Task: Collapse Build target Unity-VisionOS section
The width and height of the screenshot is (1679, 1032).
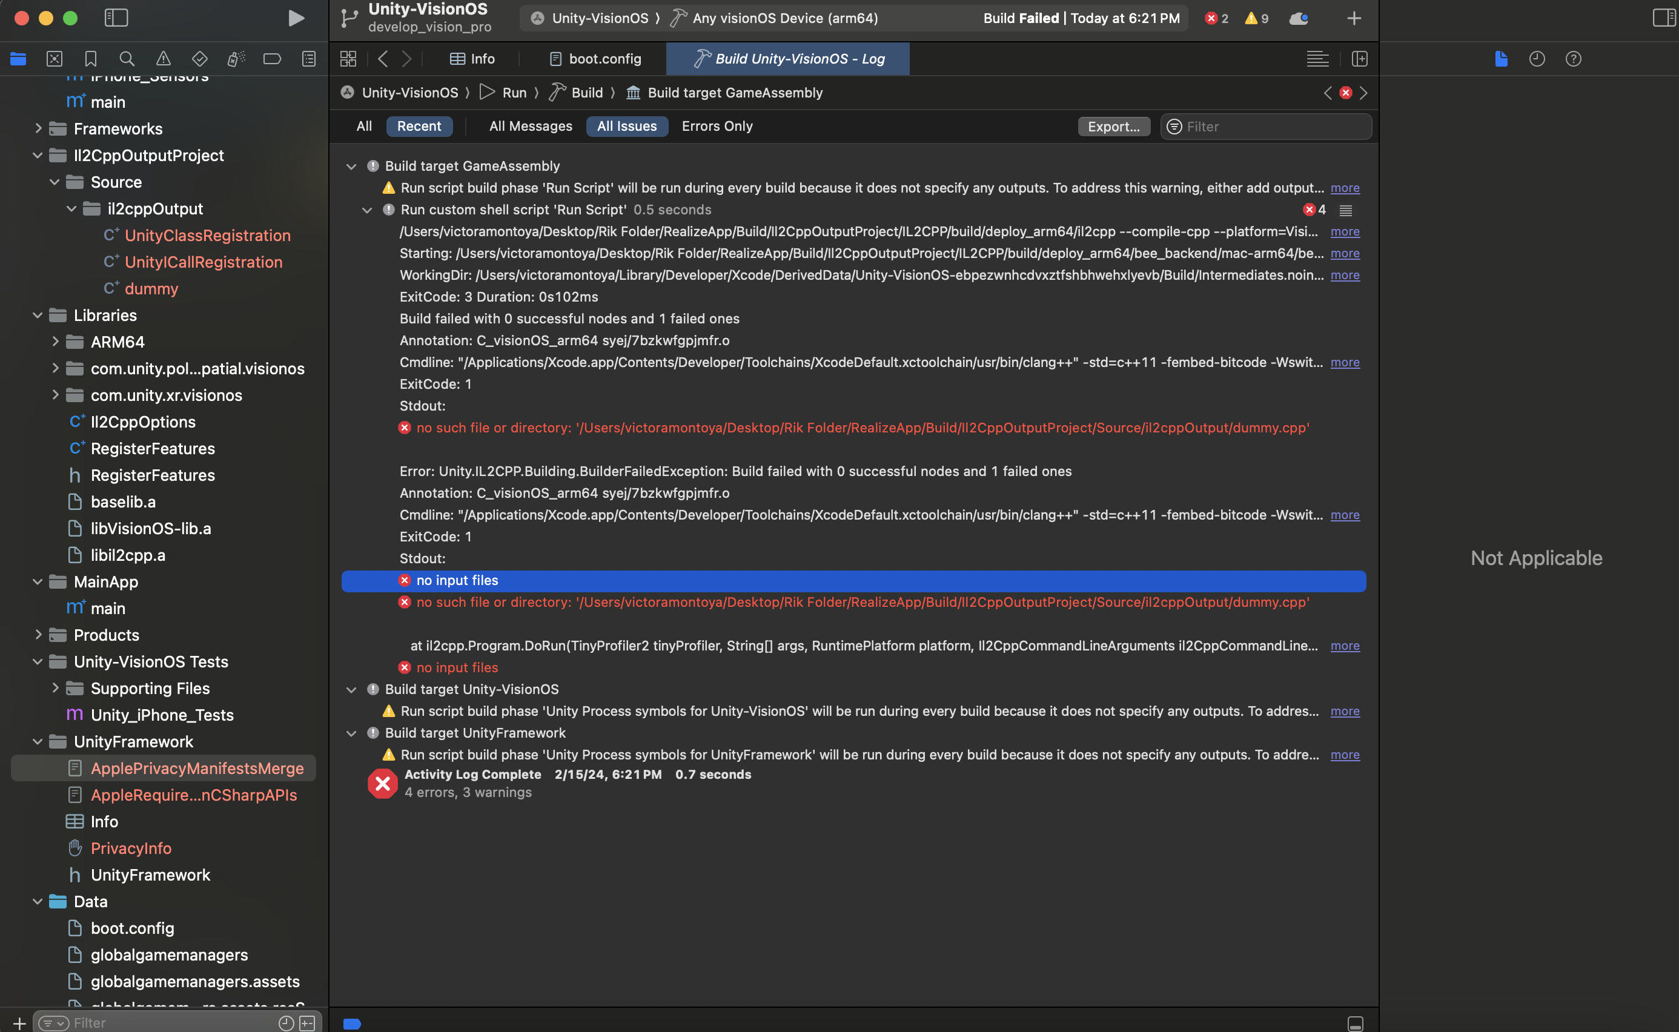Action: tap(351, 690)
